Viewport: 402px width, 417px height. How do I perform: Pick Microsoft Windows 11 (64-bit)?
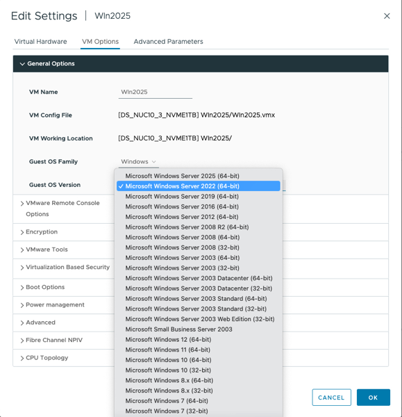point(198,350)
